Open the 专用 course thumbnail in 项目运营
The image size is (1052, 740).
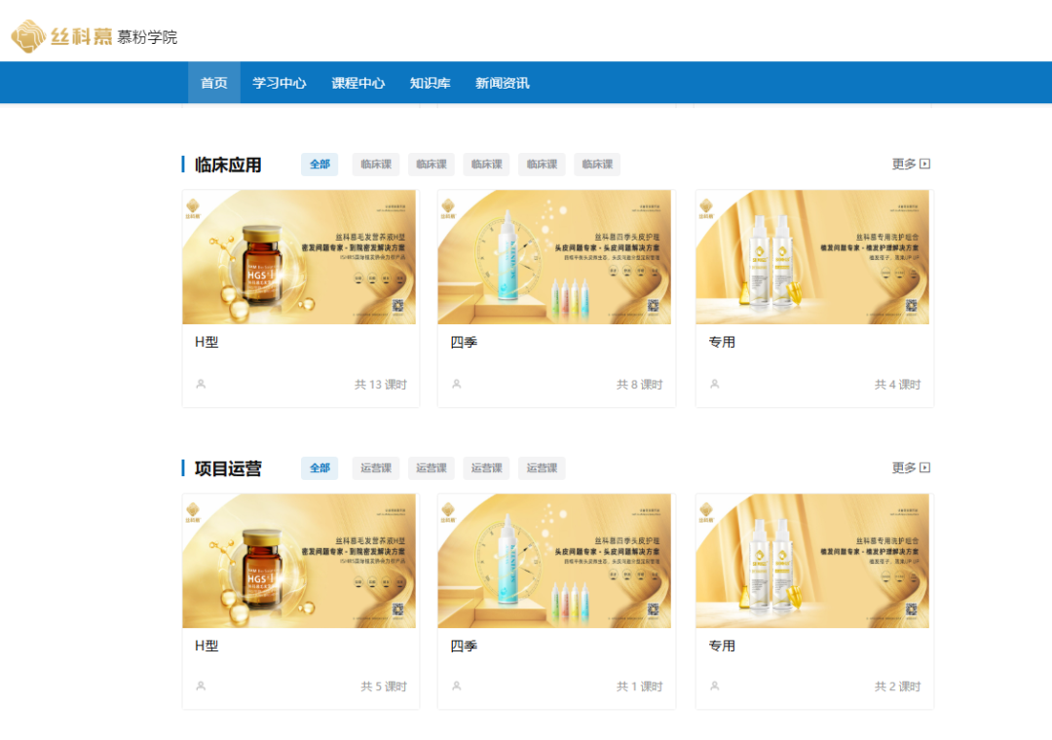[814, 561]
